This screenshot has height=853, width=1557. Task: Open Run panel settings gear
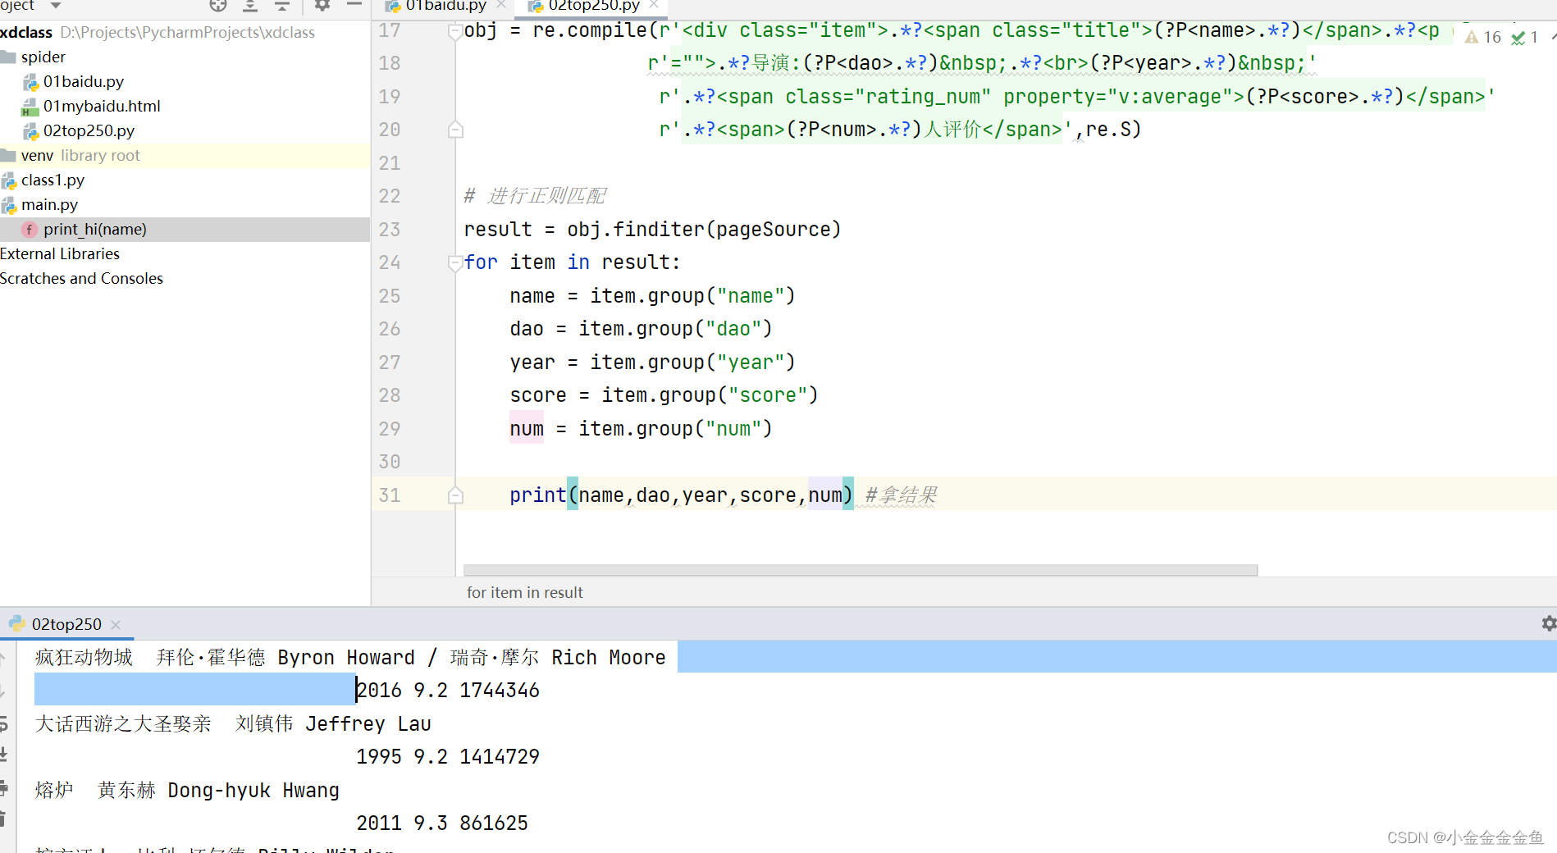[1549, 623]
